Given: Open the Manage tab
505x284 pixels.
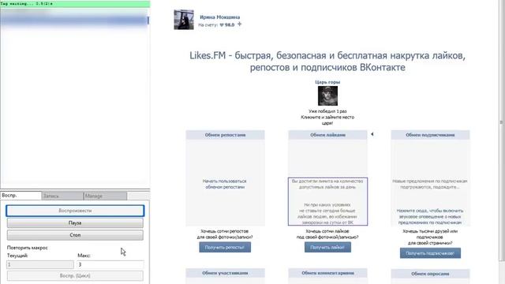Looking at the screenshot, I should click(105, 196).
